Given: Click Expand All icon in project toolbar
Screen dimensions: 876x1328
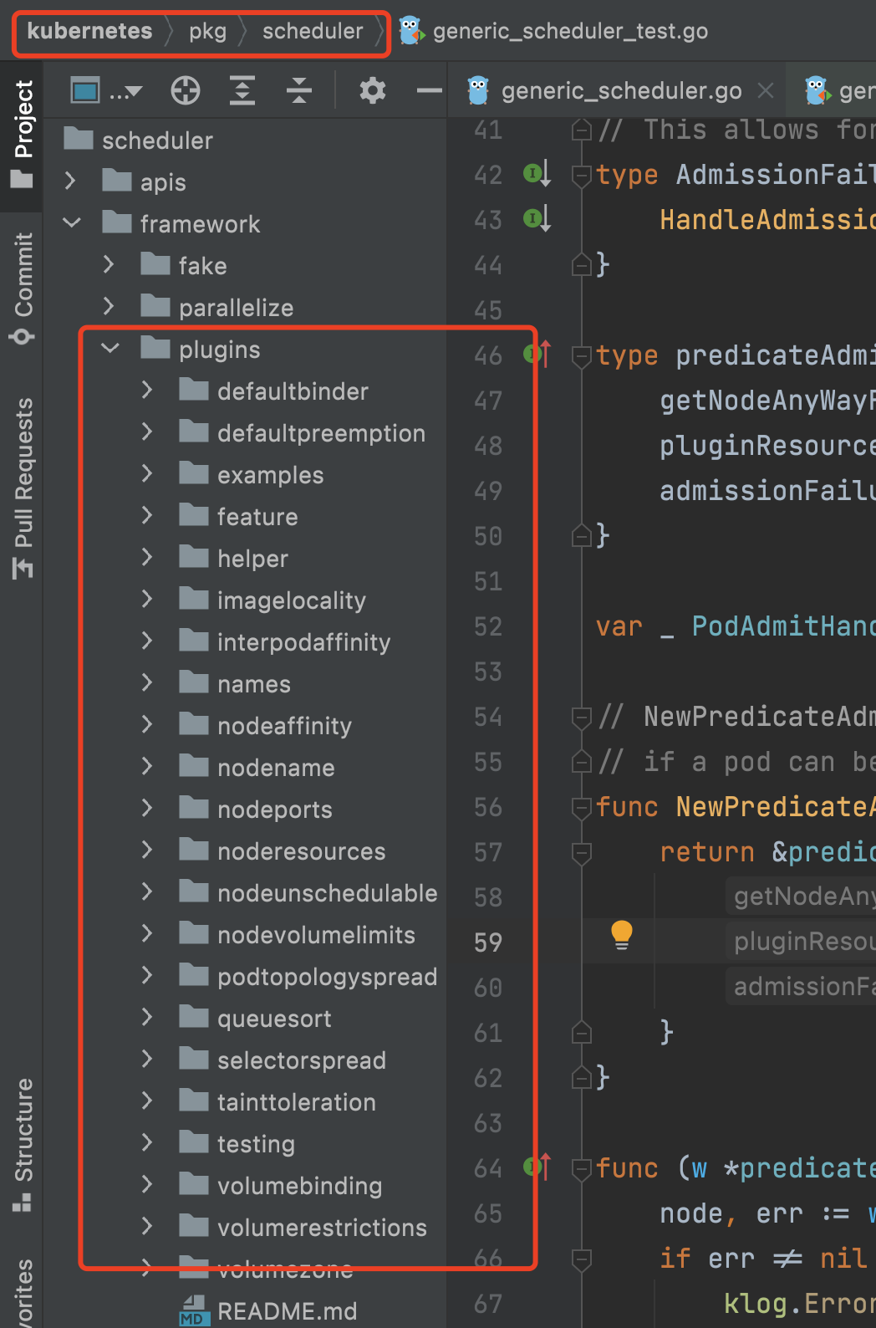Looking at the screenshot, I should 242,90.
